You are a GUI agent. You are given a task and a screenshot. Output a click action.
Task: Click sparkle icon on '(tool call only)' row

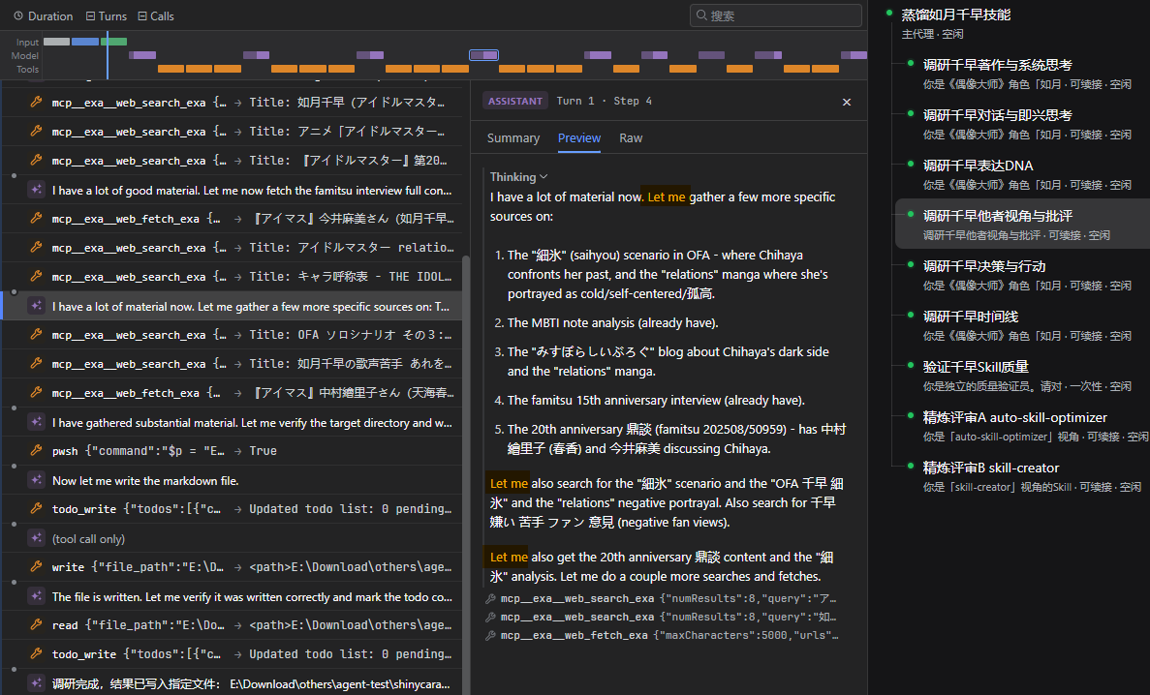click(36, 538)
